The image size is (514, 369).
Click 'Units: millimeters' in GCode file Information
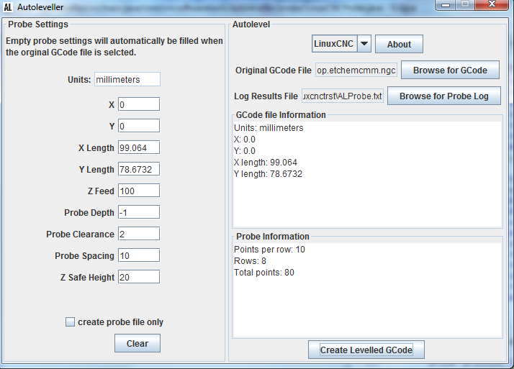(x=269, y=128)
